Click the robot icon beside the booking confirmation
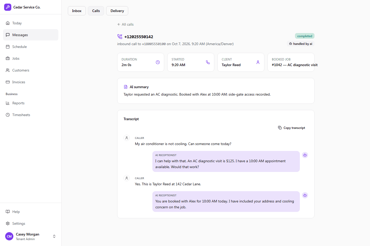This screenshot has height=246, width=370. 305,195
